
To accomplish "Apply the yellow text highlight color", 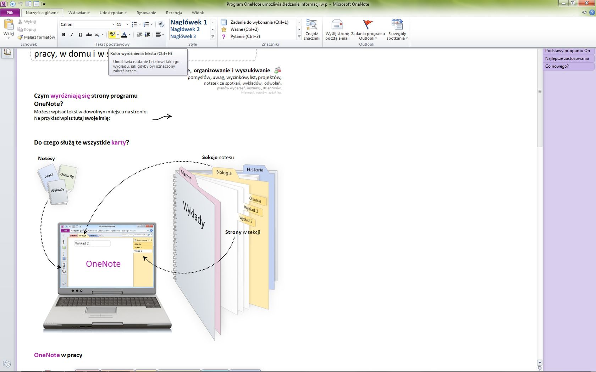I will pos(112,35).
